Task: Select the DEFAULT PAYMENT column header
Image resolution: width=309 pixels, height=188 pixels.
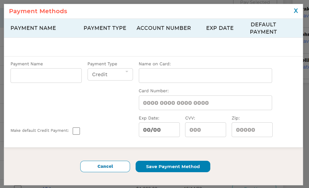Action: point(263,28)
